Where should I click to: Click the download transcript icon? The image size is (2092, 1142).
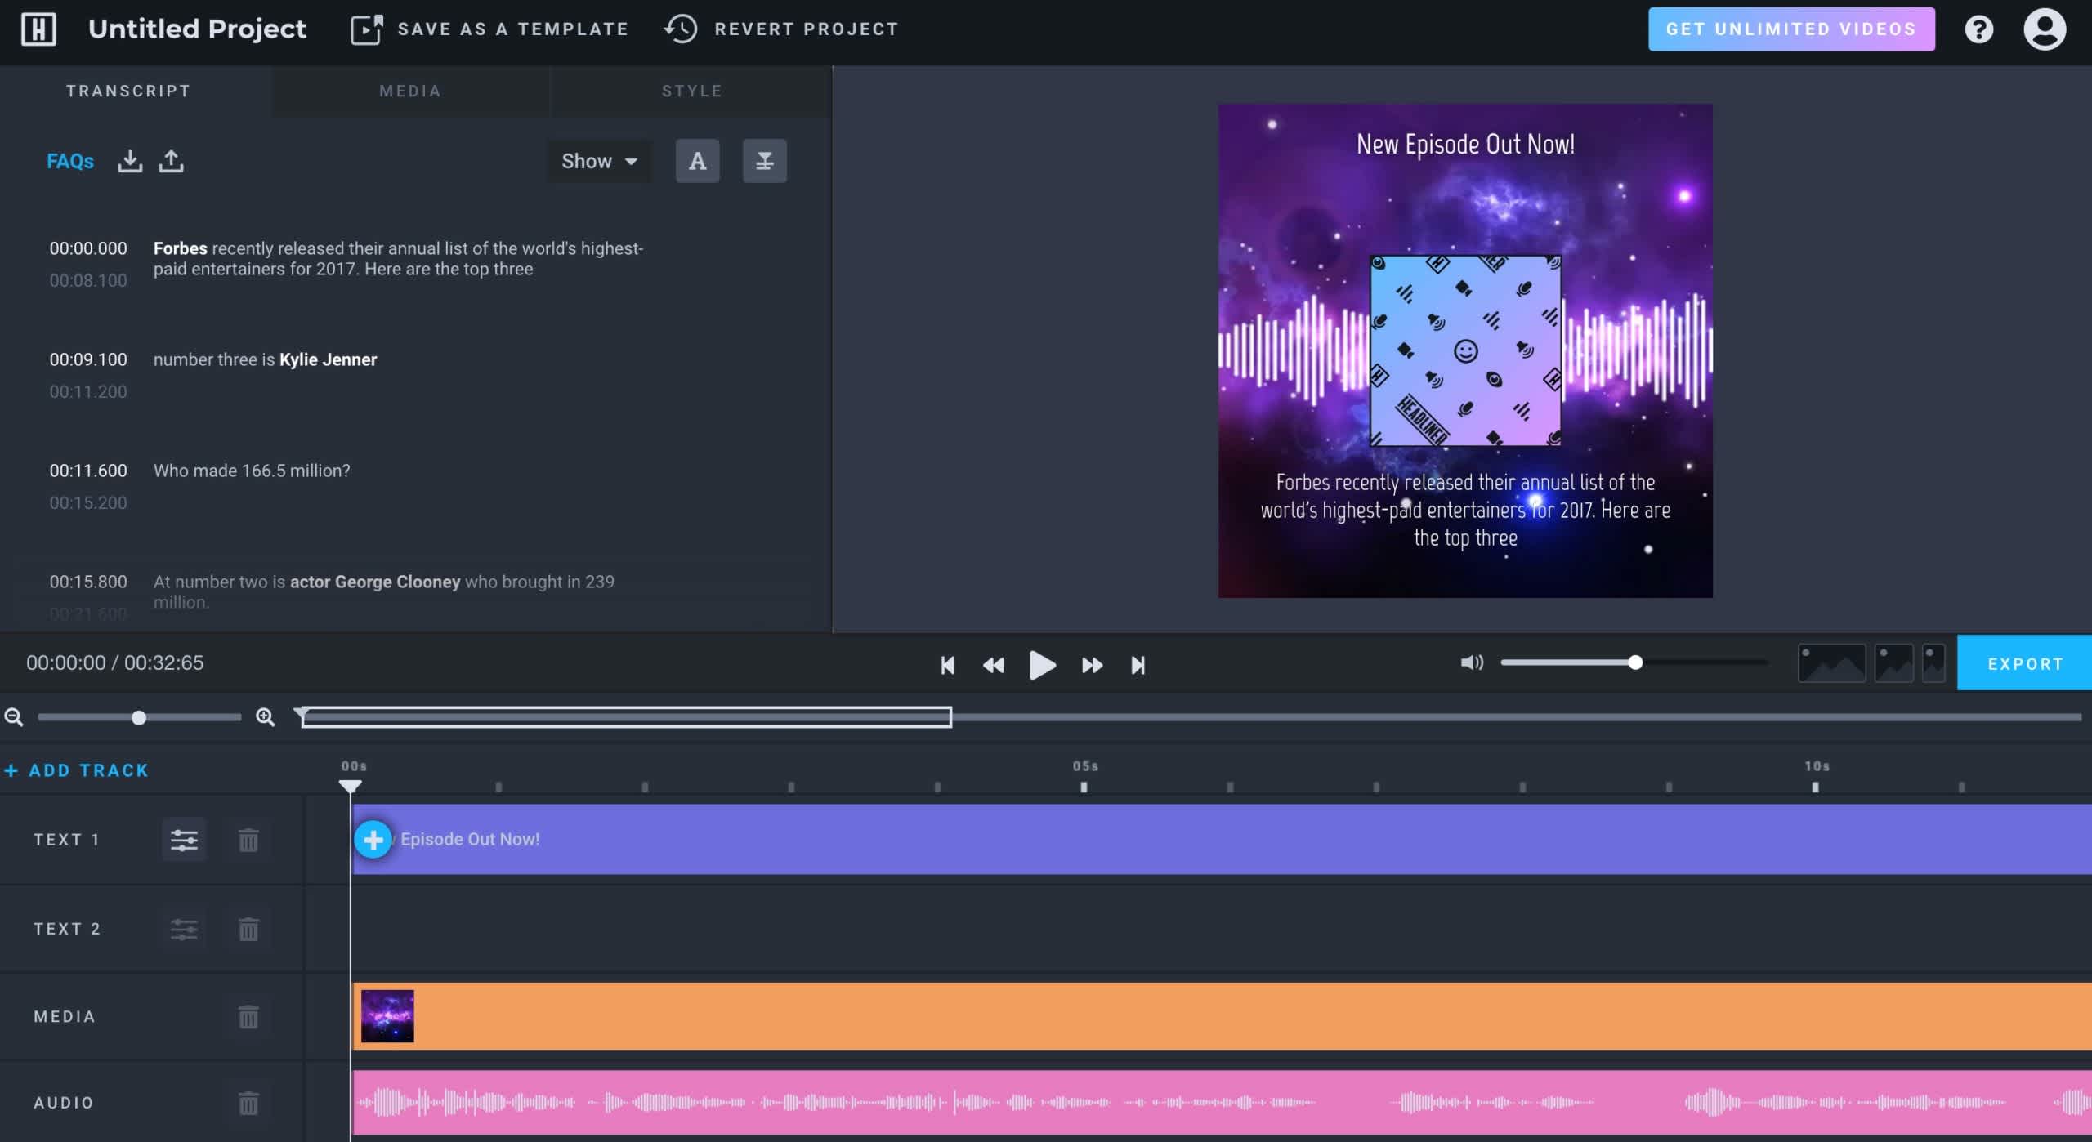click(x=128, y=159)
